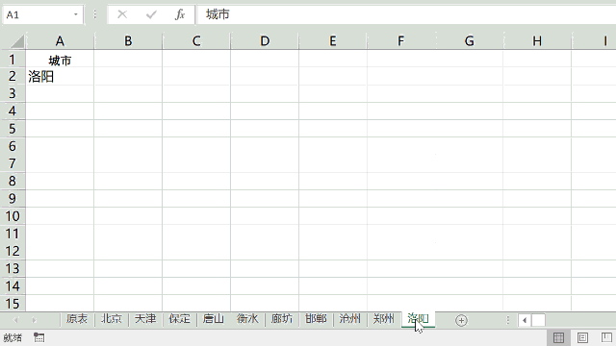The image size is (616, 346).
Task: Select row 3 header
Action: click(x=13, y=94)
